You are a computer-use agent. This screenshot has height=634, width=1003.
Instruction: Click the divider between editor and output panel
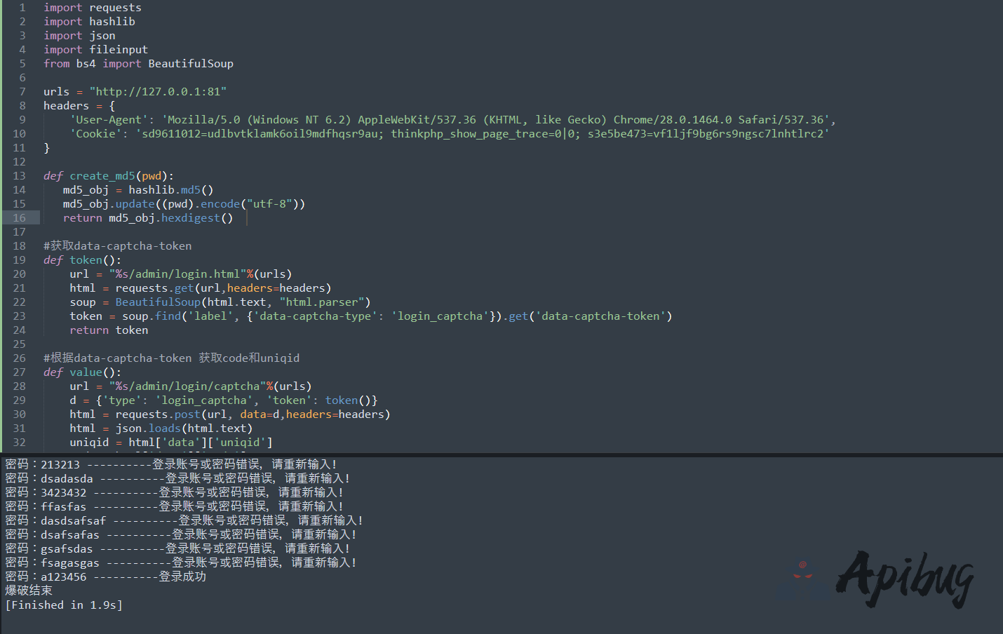[502, 454]
